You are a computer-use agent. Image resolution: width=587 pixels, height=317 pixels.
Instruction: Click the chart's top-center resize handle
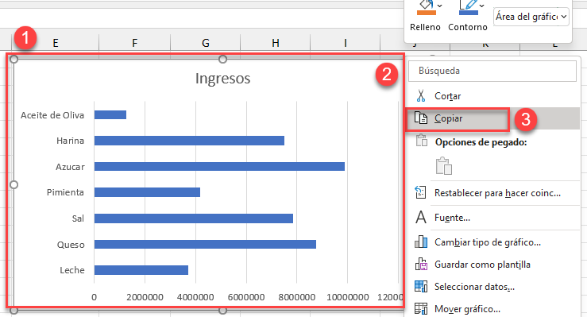click(222, 59)
